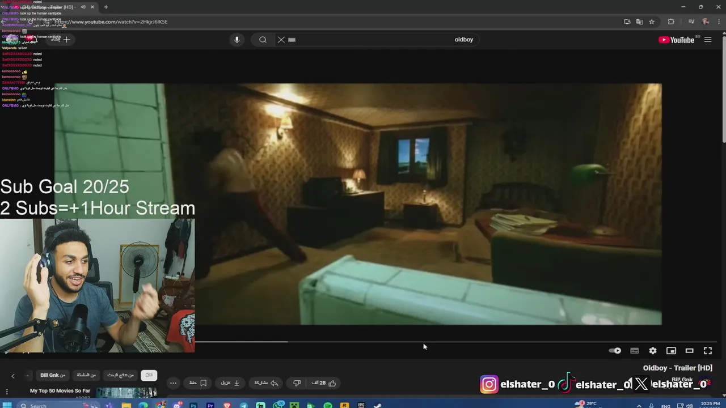The width and height of the screenshot is (726, 408).
Task: Open File Explorer from the taskbar
Action: click(x=126, y=405)
